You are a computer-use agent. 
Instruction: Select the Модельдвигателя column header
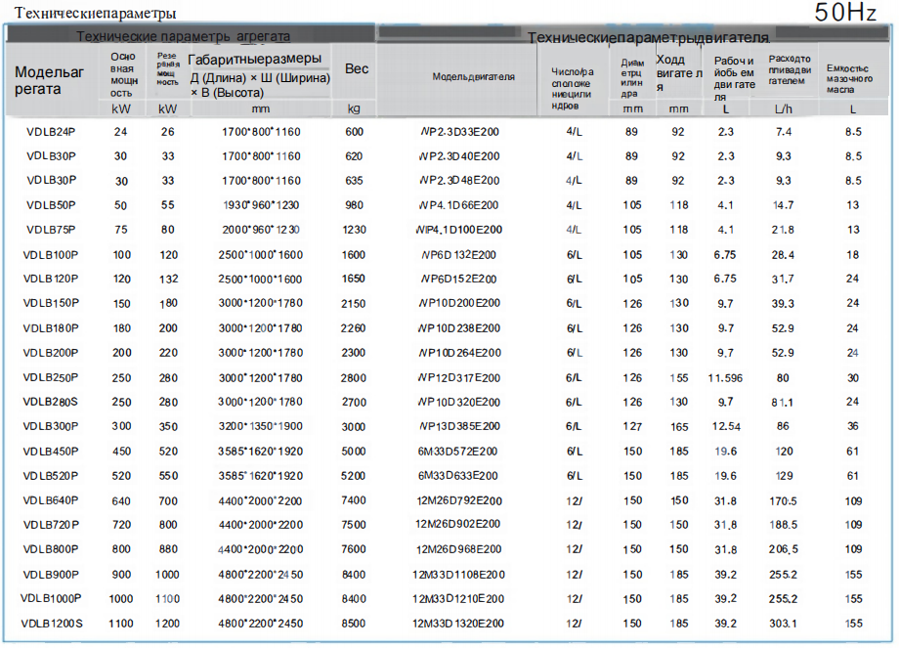(473, 76)
